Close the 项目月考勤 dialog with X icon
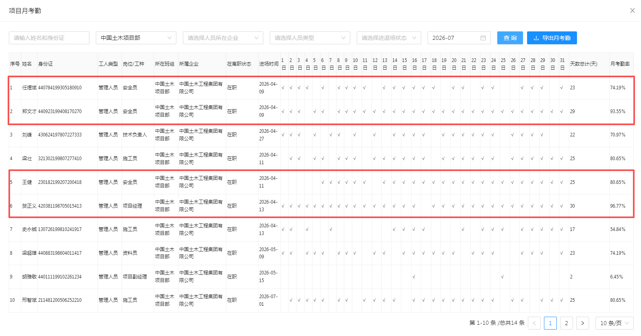The width and height of the screenshot is (641, 336). [x=633, y=10]
